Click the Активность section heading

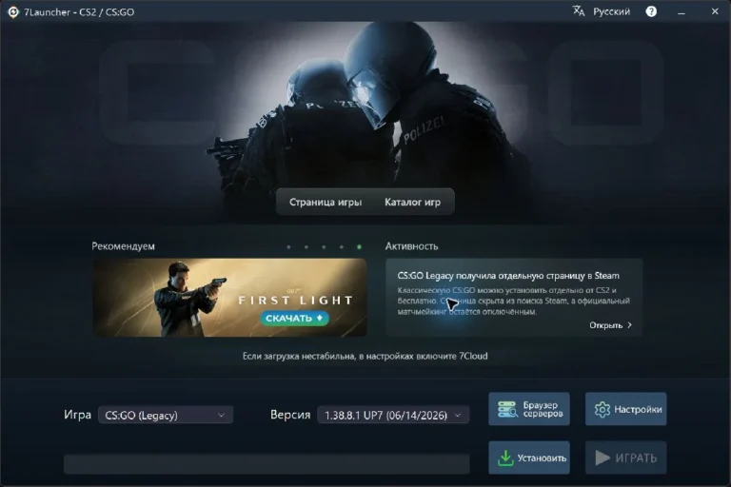[411, 246]
